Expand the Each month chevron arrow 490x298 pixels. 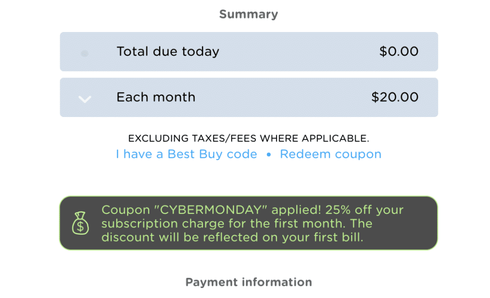(85, 99)
